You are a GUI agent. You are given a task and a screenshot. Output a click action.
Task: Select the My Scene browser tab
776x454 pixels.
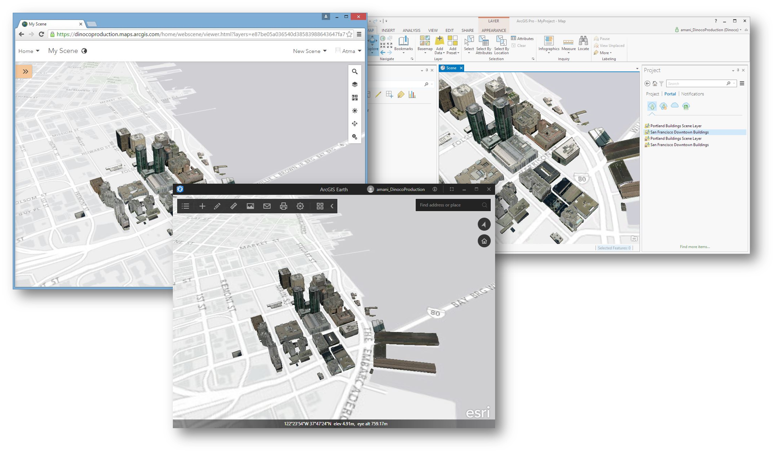tap(52, 24)
